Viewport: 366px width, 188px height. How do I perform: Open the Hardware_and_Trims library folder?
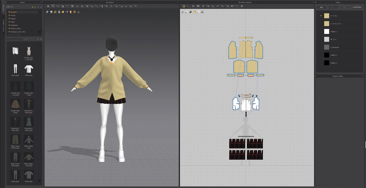tap(18, 32)
